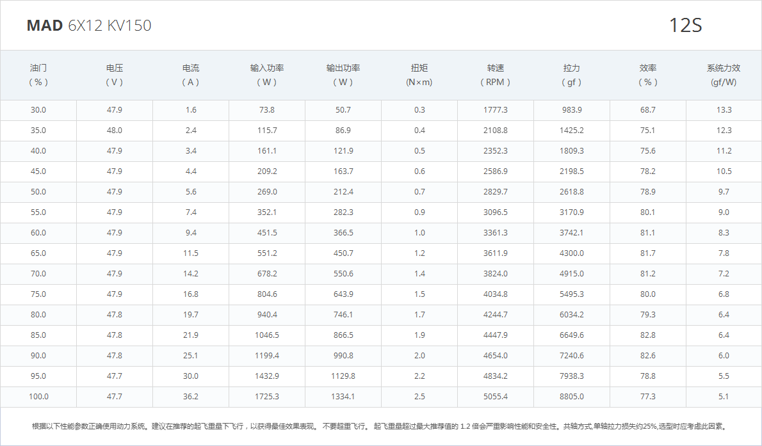
Task: Select thrust value "7938.3"
Action: (x=571, y=375)
